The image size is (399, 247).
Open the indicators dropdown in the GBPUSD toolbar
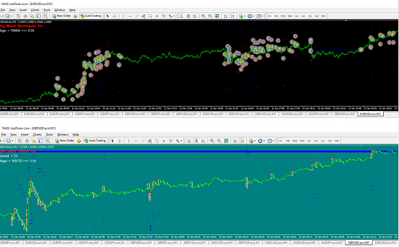[252, 140]
